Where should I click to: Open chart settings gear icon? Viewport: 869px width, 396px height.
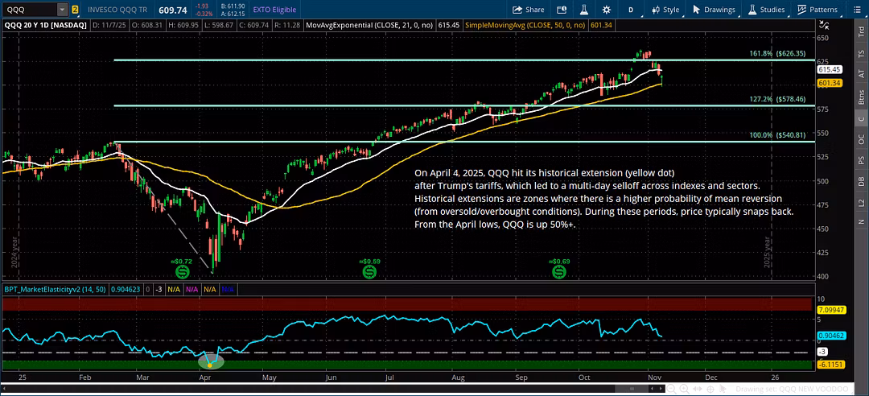(x=607, y=10)
